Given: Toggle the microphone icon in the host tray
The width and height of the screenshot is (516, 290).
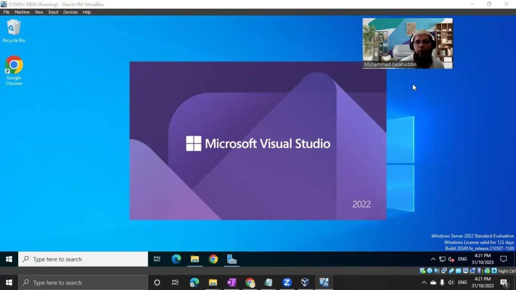Looking at the screenshot, I should point(442,282).
